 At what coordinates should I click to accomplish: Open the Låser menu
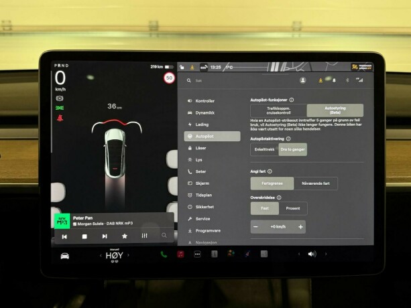197,148
